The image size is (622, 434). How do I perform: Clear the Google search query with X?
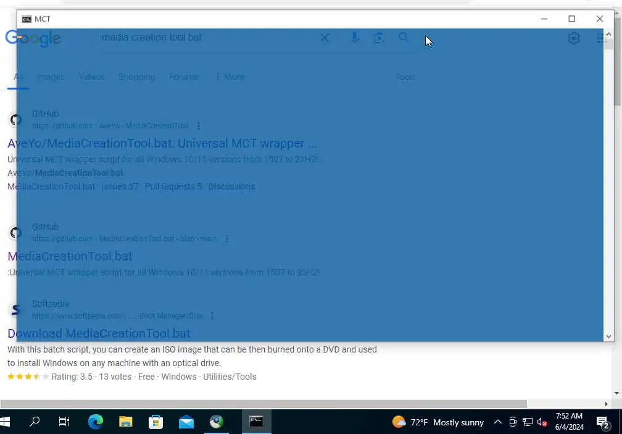tap(325, 38)
